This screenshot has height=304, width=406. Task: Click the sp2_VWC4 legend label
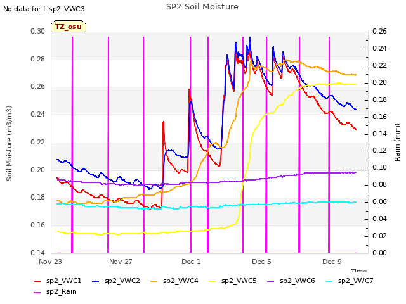coord(180,281)
